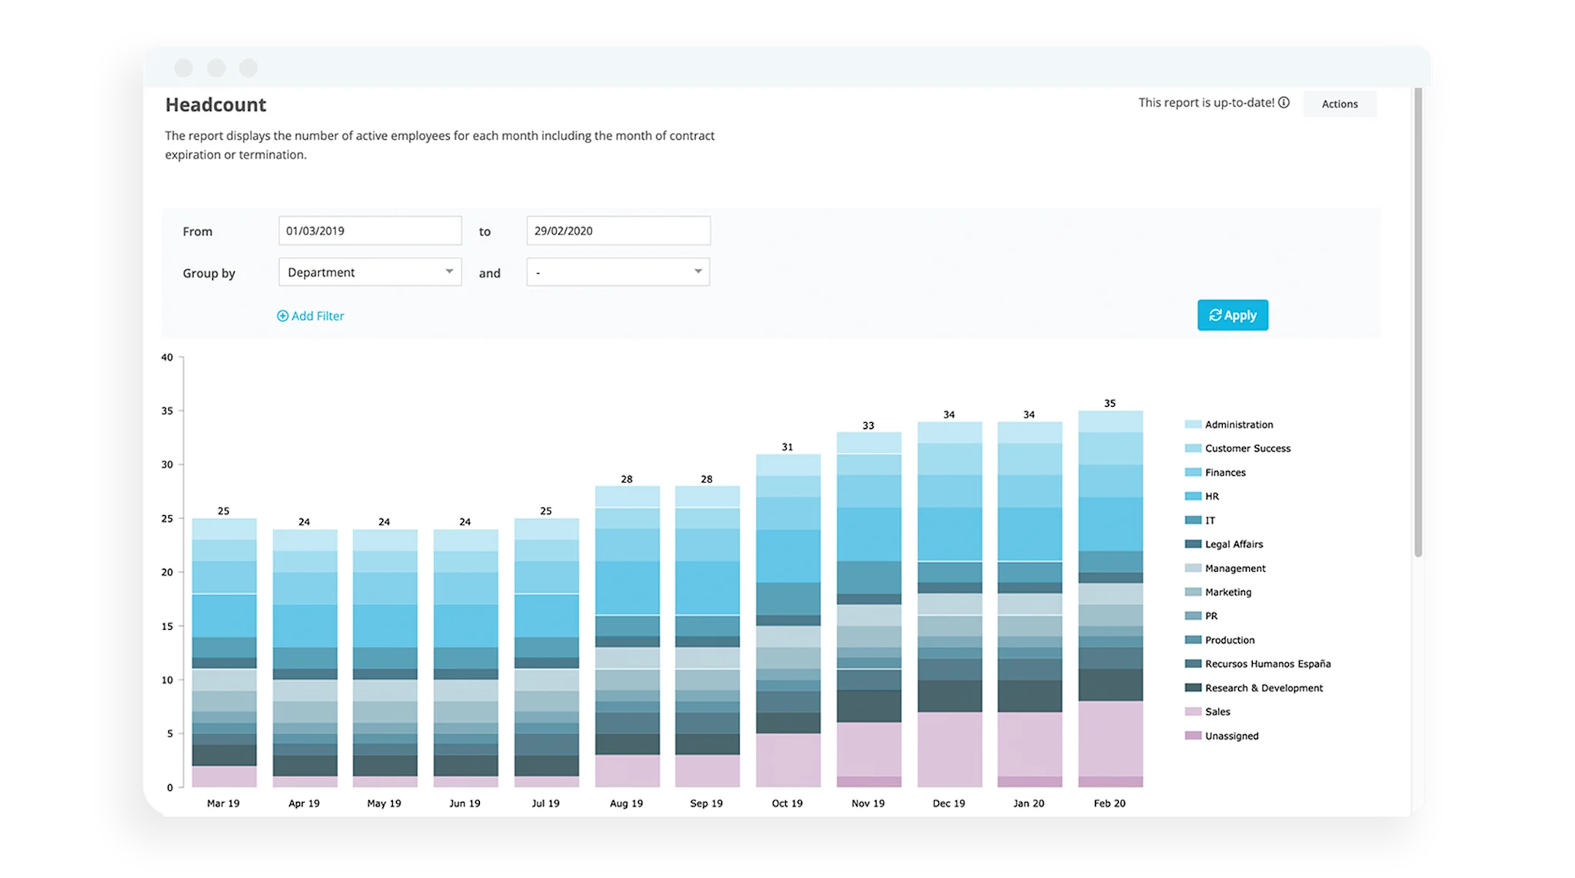Toggle the Unassigned legend swatch

1193,736
